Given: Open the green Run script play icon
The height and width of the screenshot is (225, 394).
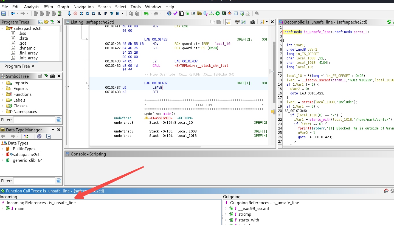Looking at the screenshot, I should (x=218, y=13).
